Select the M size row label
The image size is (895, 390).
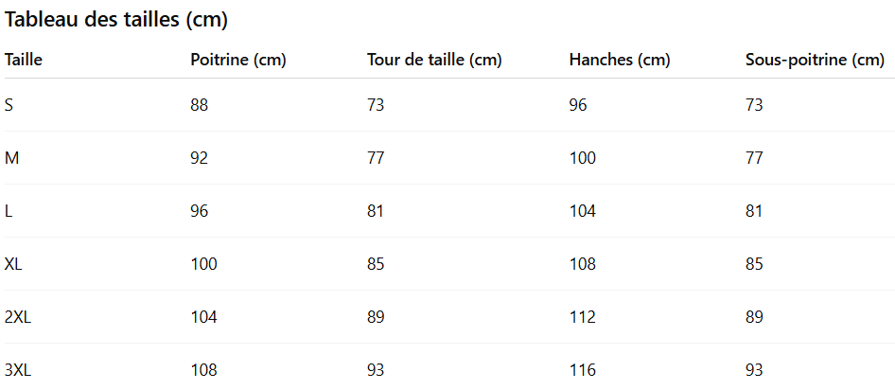[11, 158]
